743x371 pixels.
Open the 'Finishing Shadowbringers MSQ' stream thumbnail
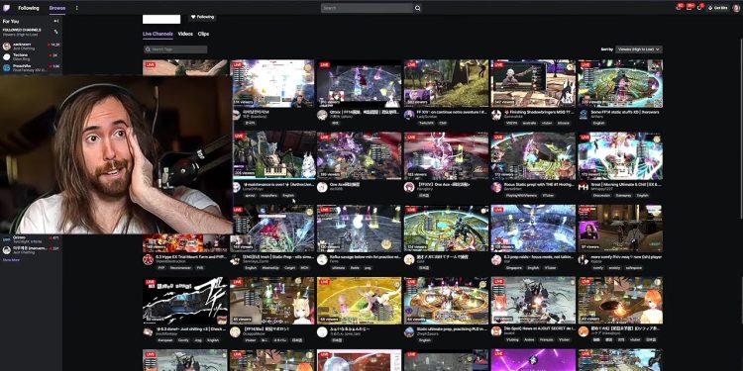point(533,83)
